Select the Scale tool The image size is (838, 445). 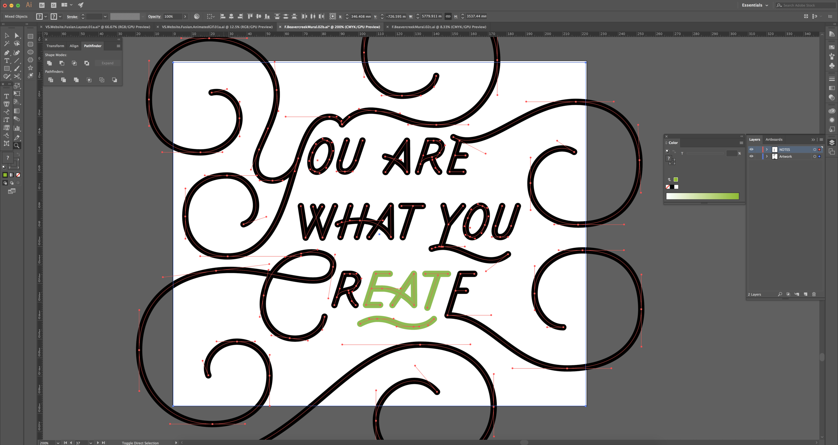tap(17, 86)
